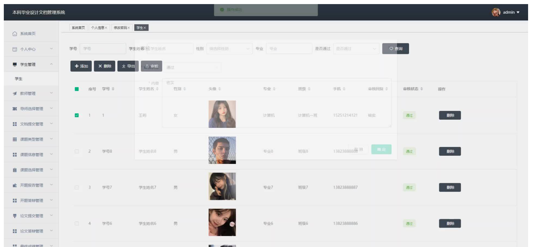Delete the 学号7 row
Viewport: 533px width, 247px height.
450,187
